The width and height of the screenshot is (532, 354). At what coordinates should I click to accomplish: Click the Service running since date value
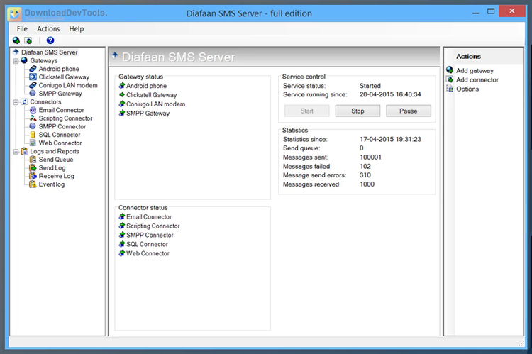(390, 94)
